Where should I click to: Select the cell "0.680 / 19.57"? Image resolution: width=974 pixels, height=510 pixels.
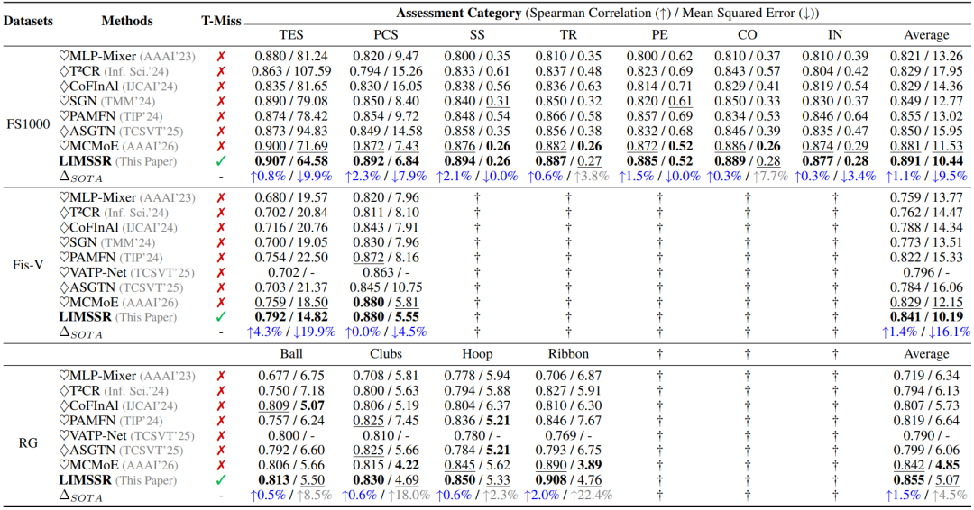point(291,198)
